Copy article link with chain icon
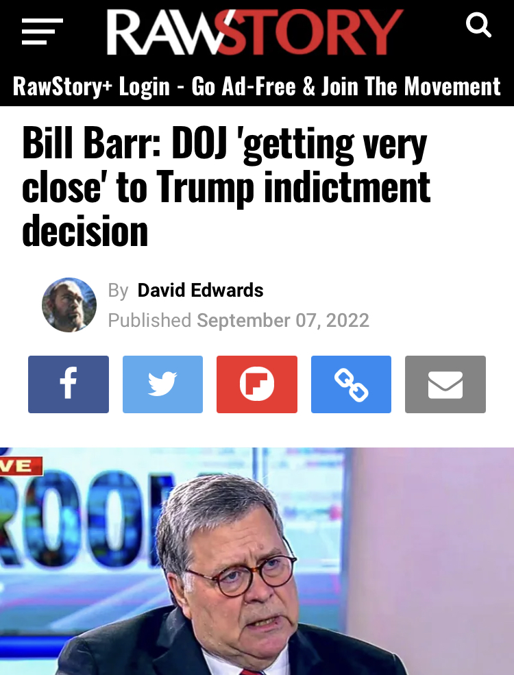514x675 pixels. coord(352,384)
